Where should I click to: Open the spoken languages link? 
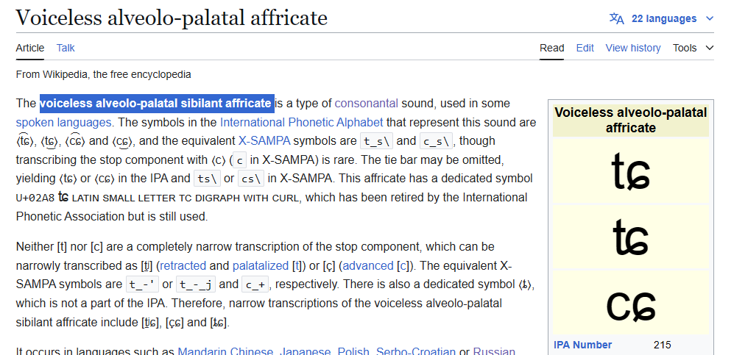pos(63,123)
